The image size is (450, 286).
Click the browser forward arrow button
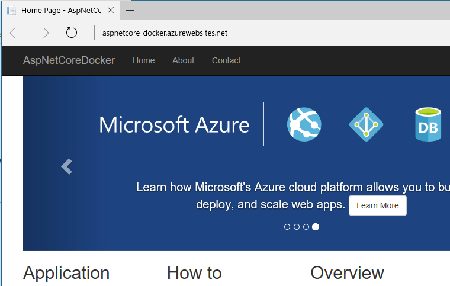coord(43,33)
